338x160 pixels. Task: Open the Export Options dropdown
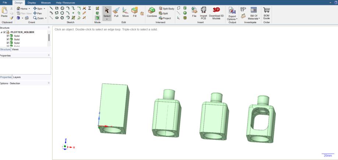pos(232,13)
